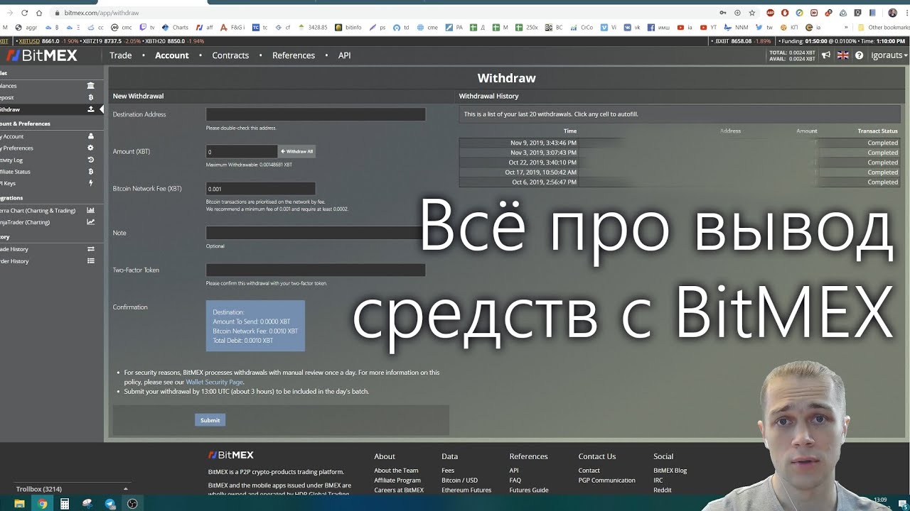Viewport: 910px width, 511px height.
Task: Open the Other bookmarks folder
Action: click(x=884, y=28)
